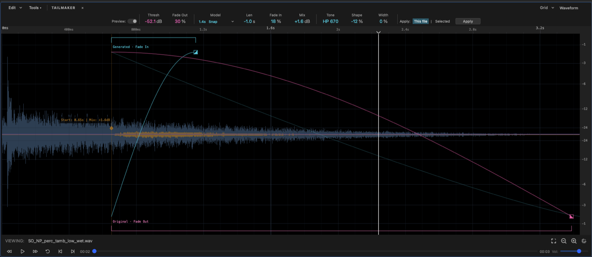The width and height of the screenshot is (592, 257).
Task: Zoom out with the magnifier minus icon
Action: tap(564, 241)
